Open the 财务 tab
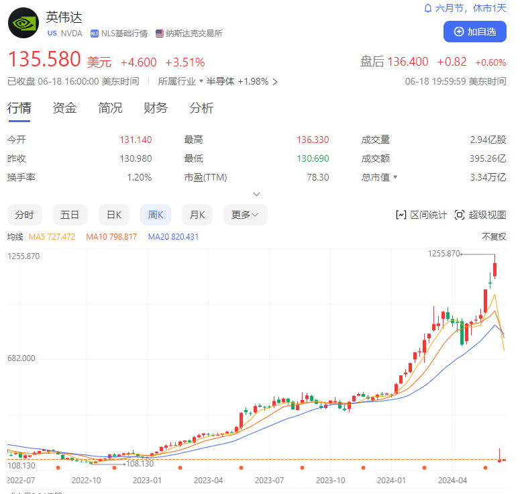The image size is (522, 494). 156,108
